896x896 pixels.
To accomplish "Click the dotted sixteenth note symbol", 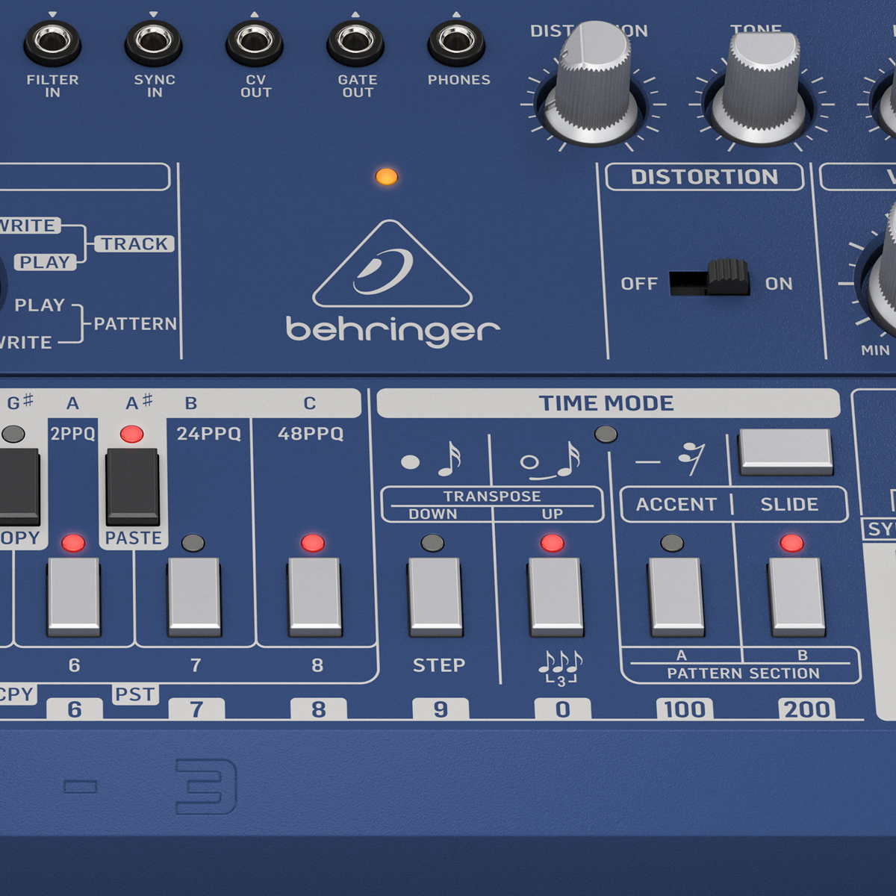I will [x=433, y=460].
